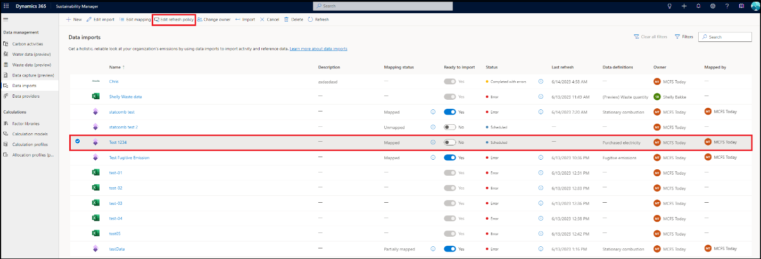Uncheck the selected Test 1234 row checkbox
The height and width of the screenshot is (259, 761).
[x=78, y=141]
